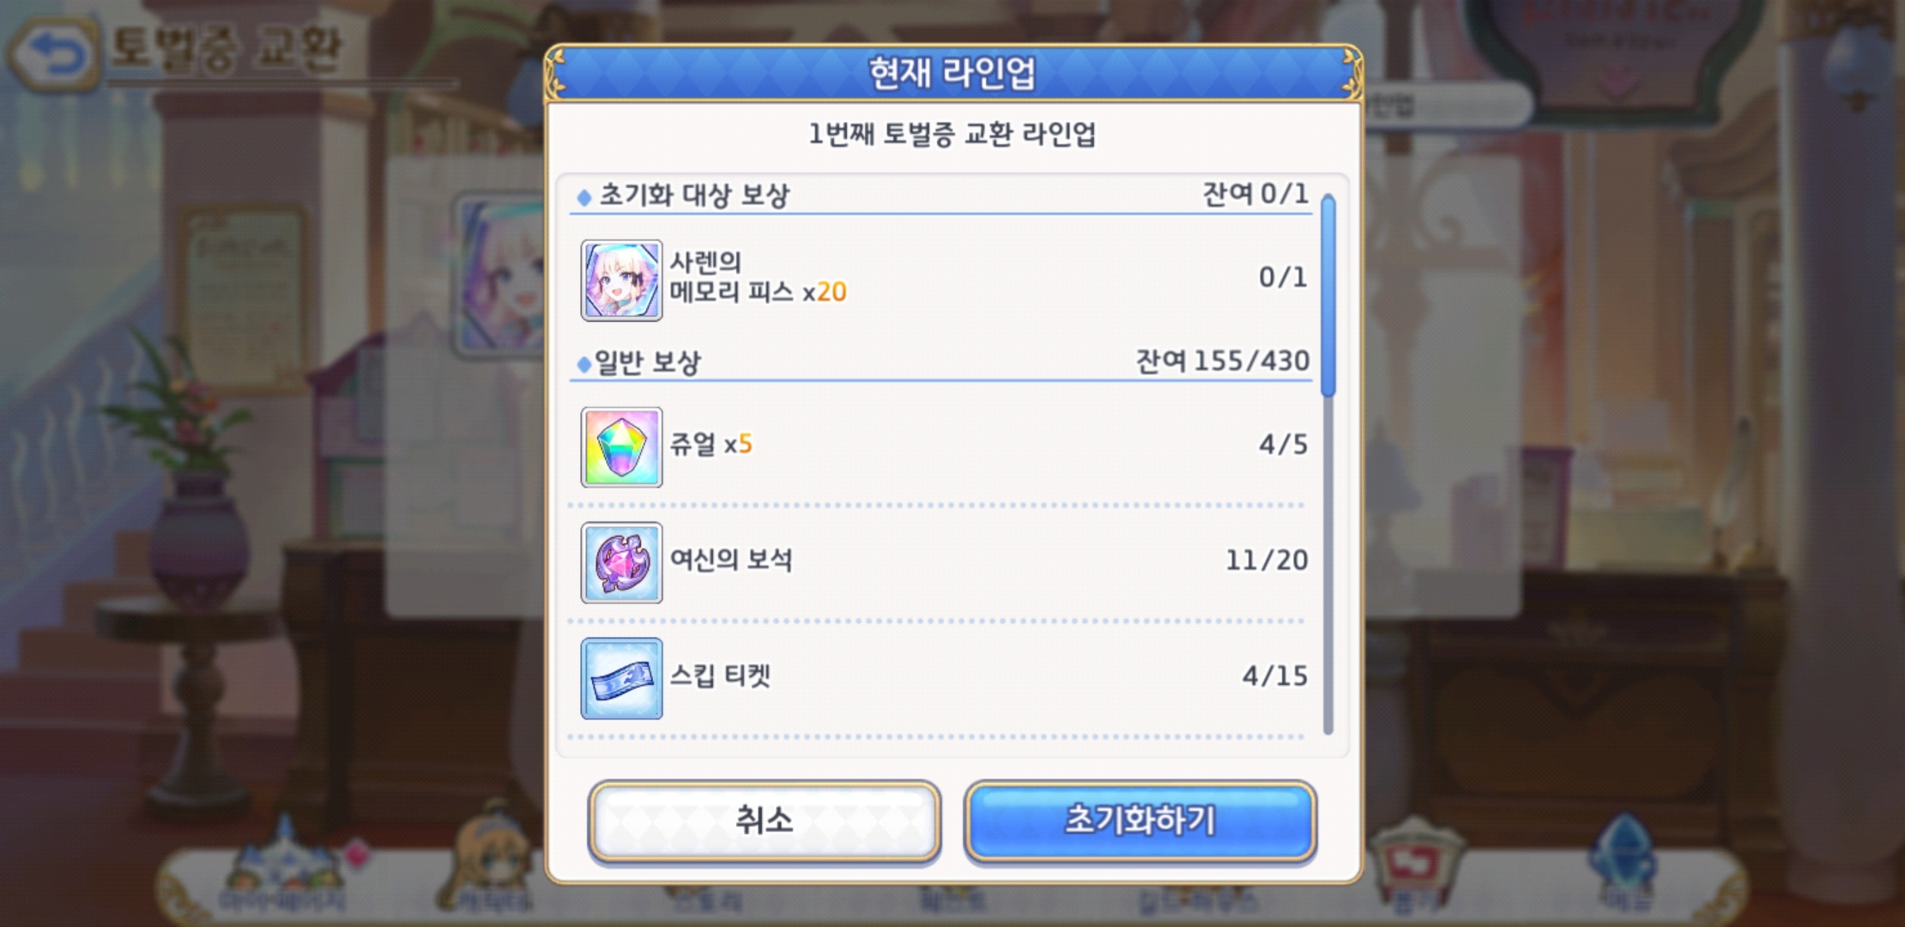This screenshot has height=927, width=1905.
Task: Tap the 사렌의 메모리 피스 x20 label
Action: coord(758,277)
